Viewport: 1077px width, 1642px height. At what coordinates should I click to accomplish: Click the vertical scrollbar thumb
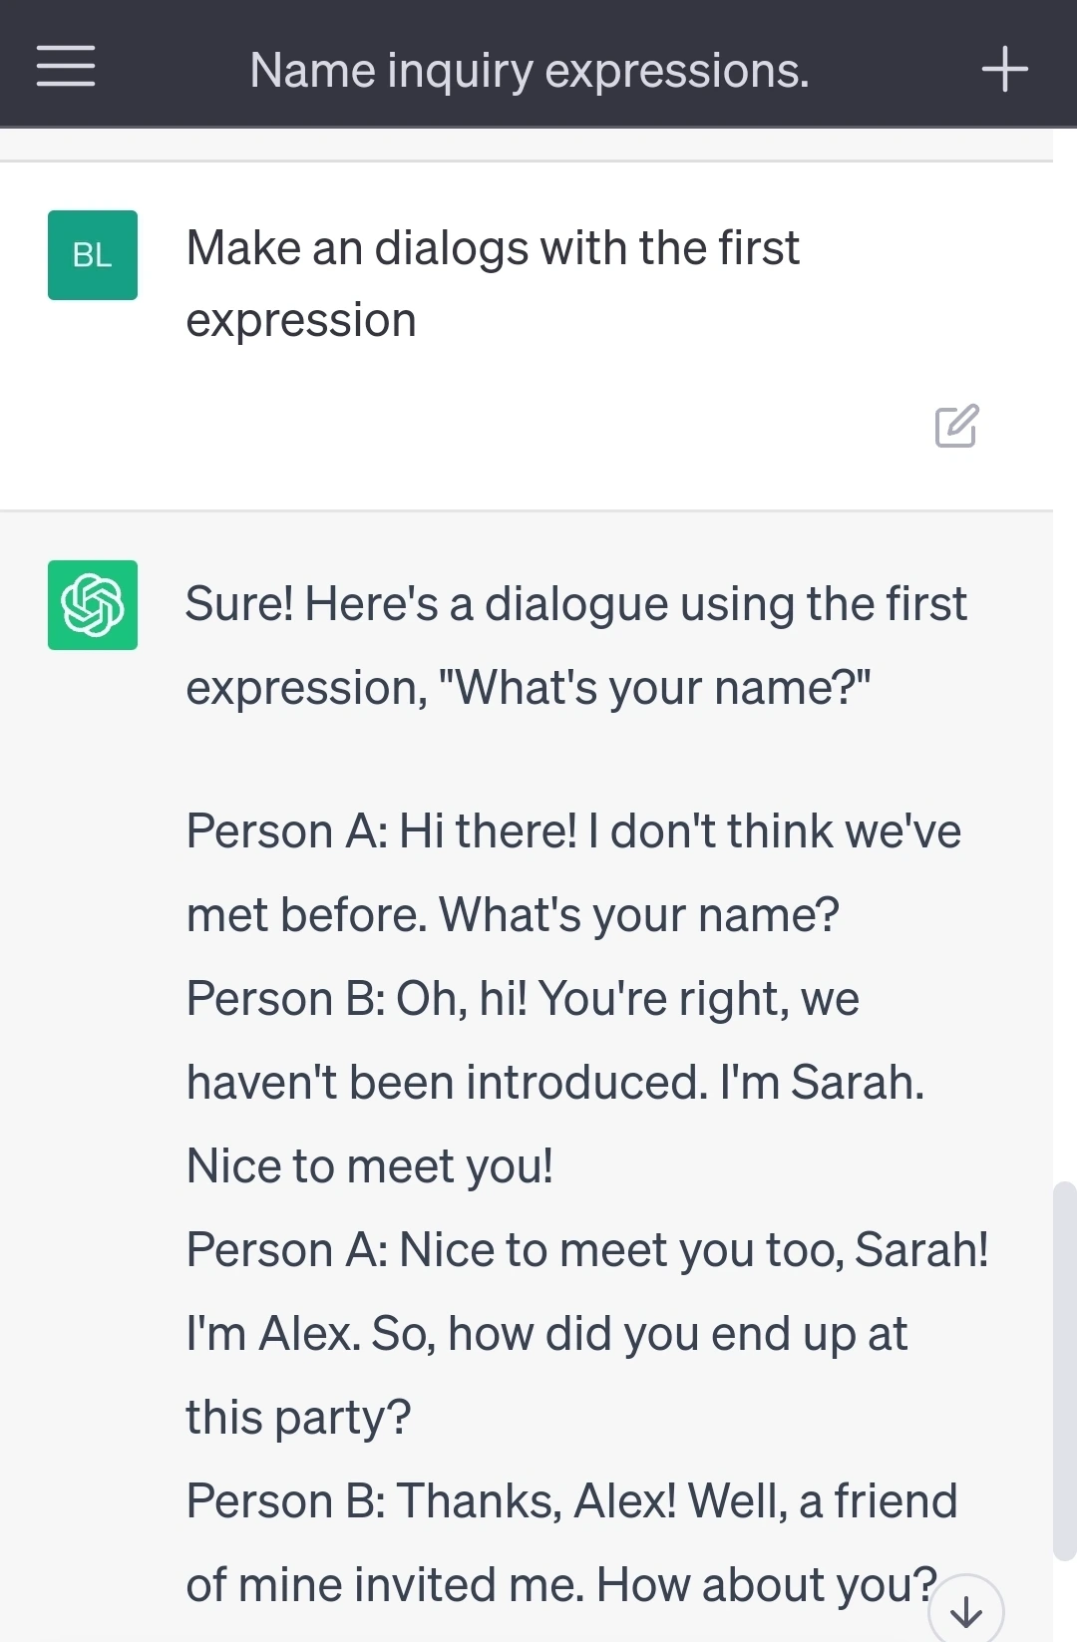pos(1064,1370)
